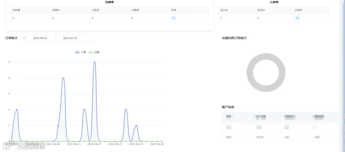Click the blue 0 badge under 已收货

click(297, 18)
